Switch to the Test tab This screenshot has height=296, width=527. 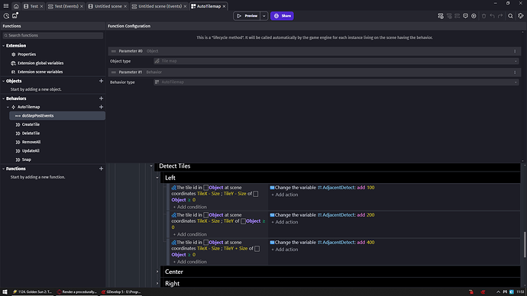34,6
